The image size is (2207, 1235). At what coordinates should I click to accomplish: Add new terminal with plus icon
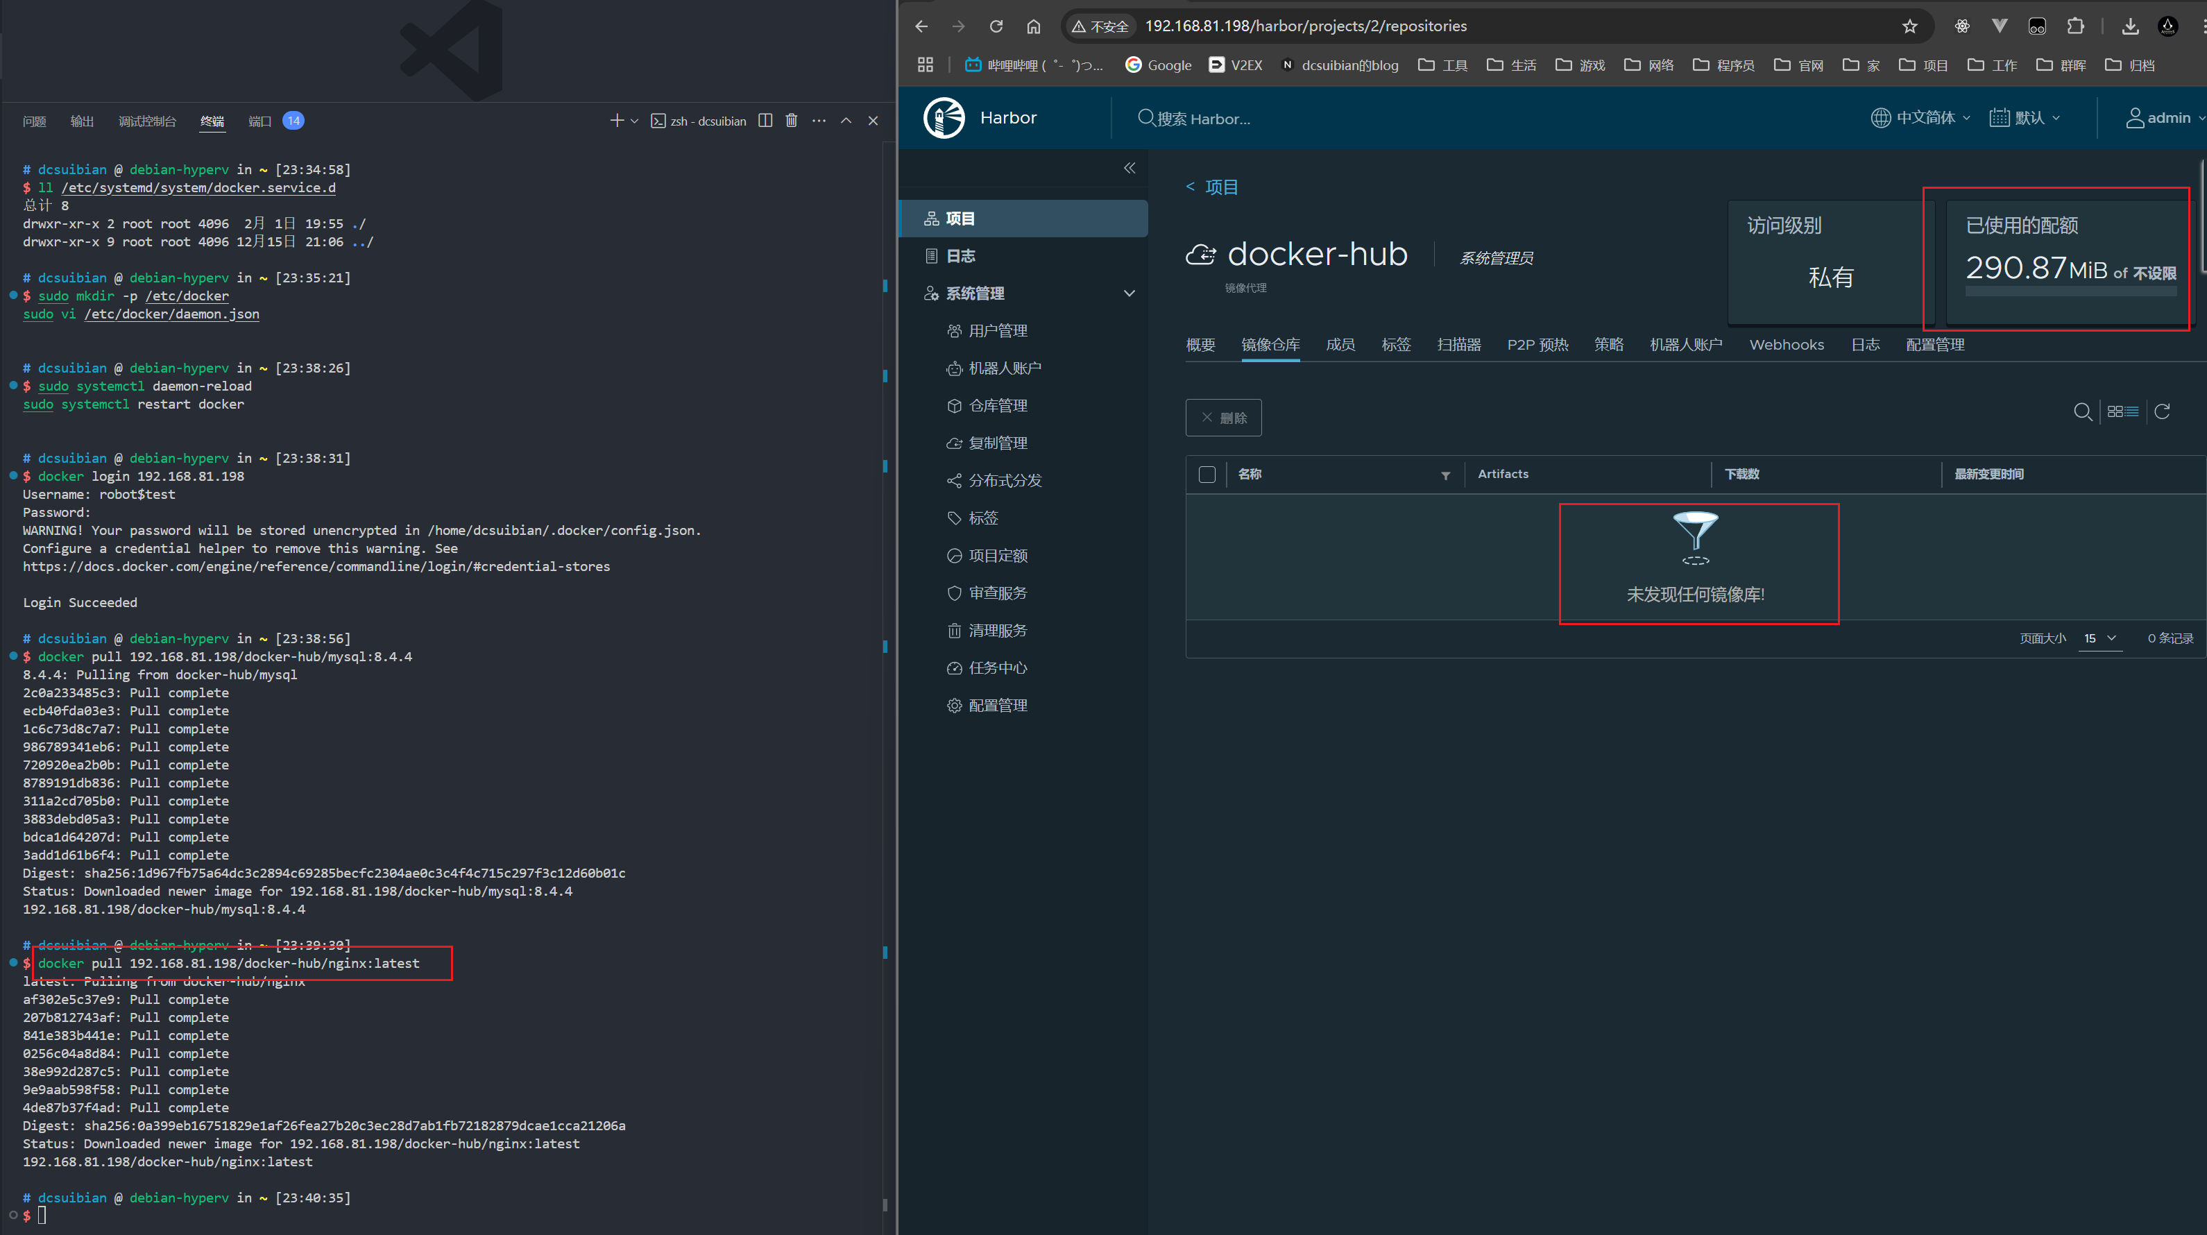pyautogui.click(x=616, y=121)
